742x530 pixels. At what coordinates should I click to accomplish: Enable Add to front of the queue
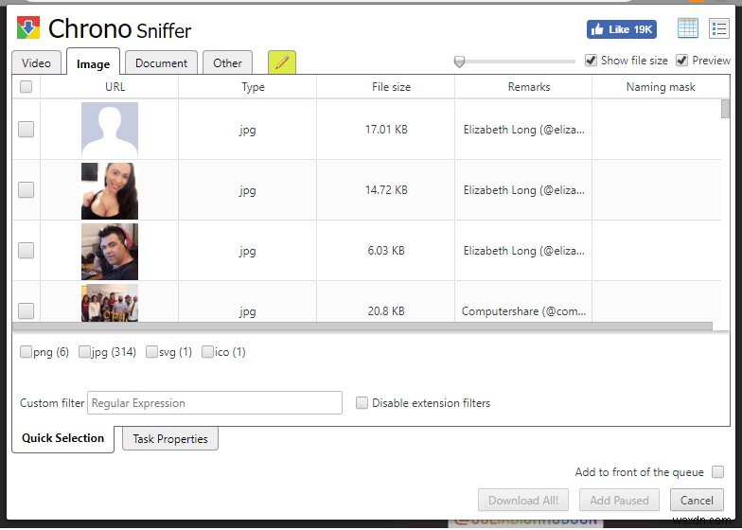(x=717, y=471)
